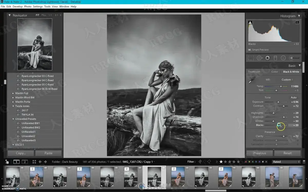Filter by first star rating
The image size is (308, 192).
[x=221, y=162]
